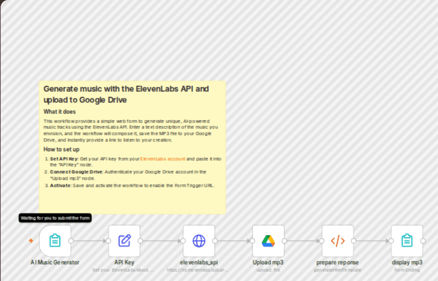Click 'Waiting for you to submit the form' tooltip
This screenshot has width=438, height=281.
pos(55,218)
